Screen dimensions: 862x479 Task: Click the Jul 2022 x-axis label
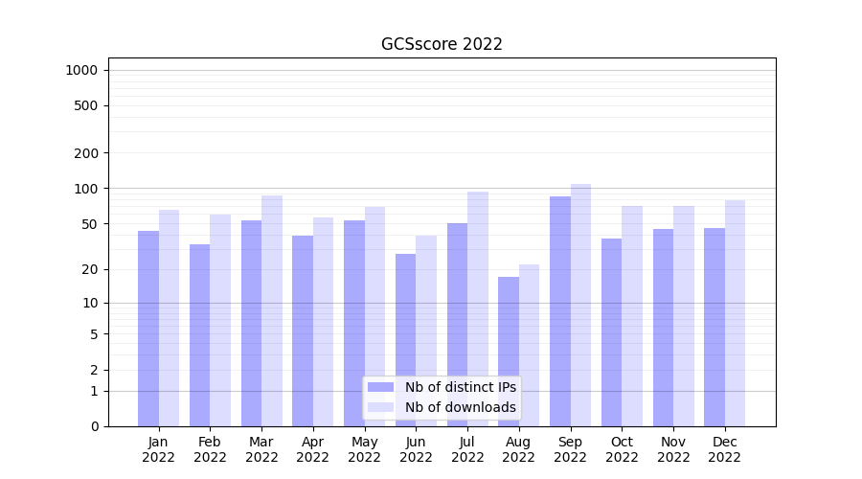tap(467, 449)
